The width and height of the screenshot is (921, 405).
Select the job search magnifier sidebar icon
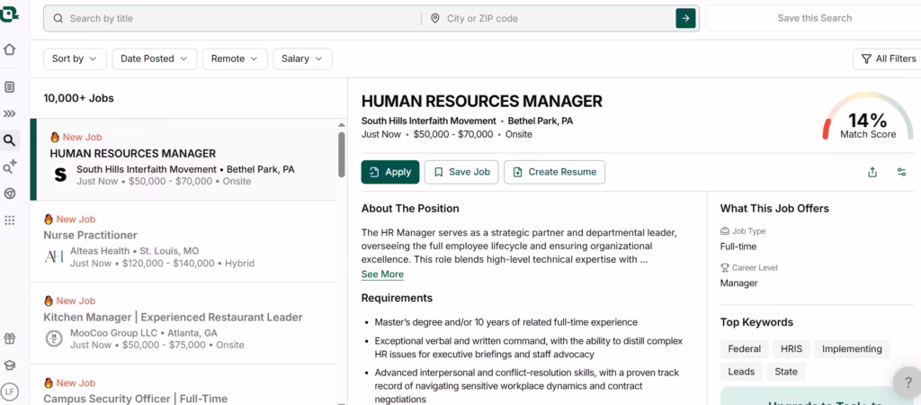point(9,139)
